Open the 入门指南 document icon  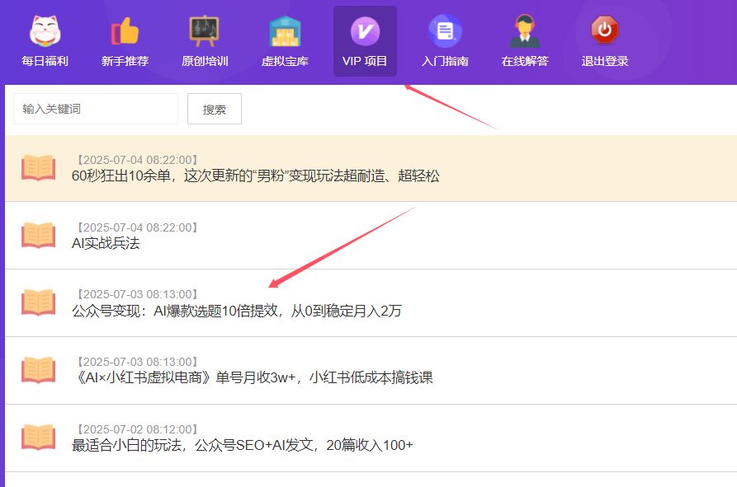click(x=445, y=31)
